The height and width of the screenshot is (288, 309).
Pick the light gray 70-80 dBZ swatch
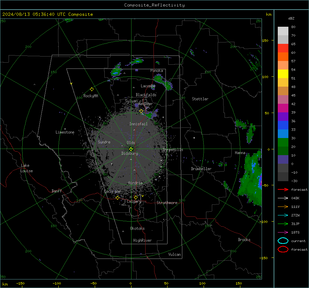click(283, 31)
